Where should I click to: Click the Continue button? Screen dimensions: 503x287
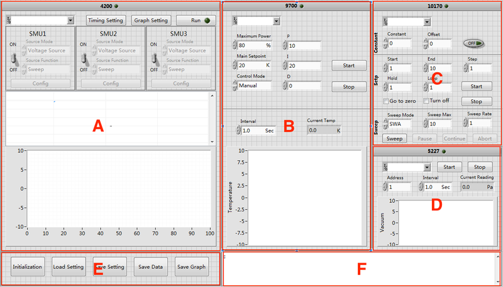(455, 139)
